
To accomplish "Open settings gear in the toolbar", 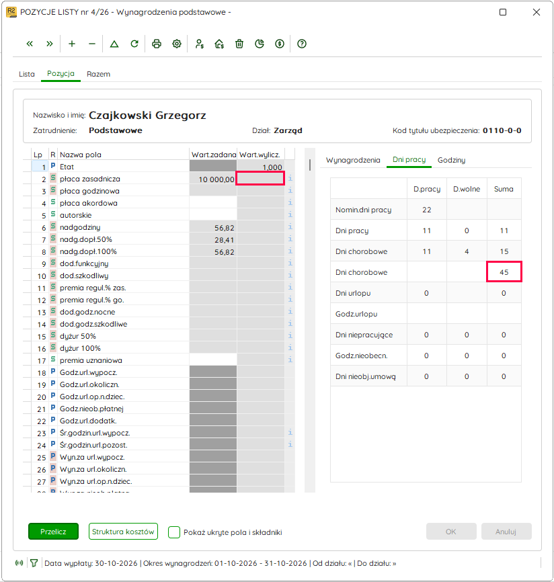I will 177,44.
